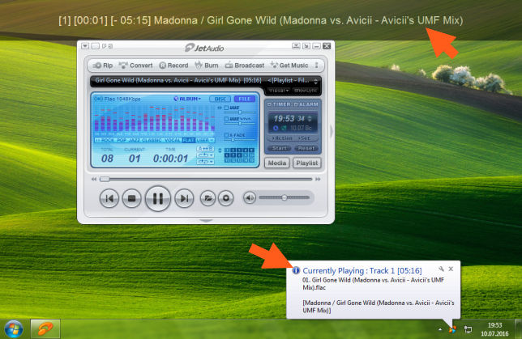Click the track grid stepper arrows
522x339 pixels.
(220, 150)
